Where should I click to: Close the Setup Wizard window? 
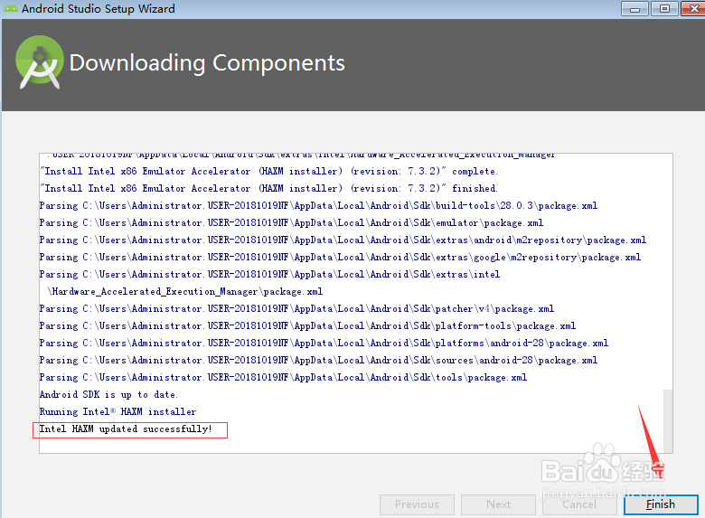coord(693,8)
